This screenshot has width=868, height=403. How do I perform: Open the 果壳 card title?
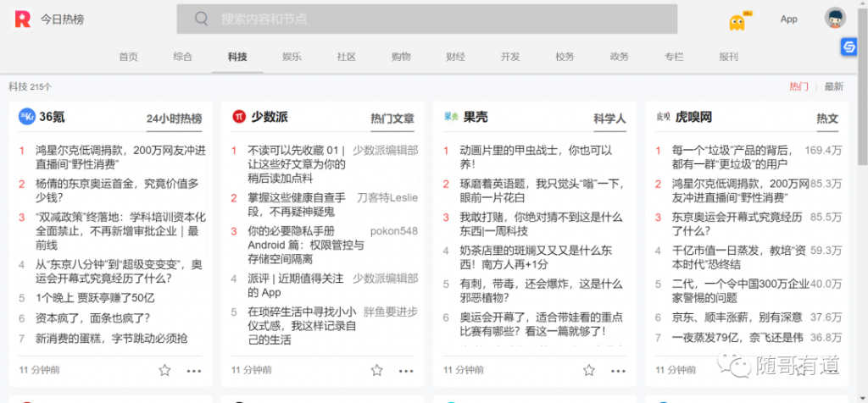[476, 117]
